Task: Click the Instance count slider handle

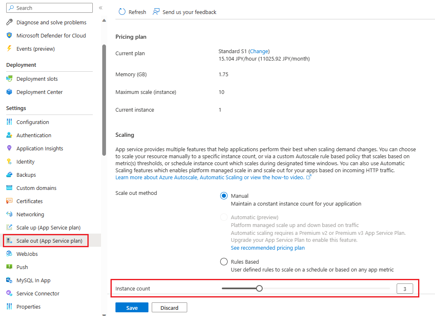Action: [x=259, y=288]
